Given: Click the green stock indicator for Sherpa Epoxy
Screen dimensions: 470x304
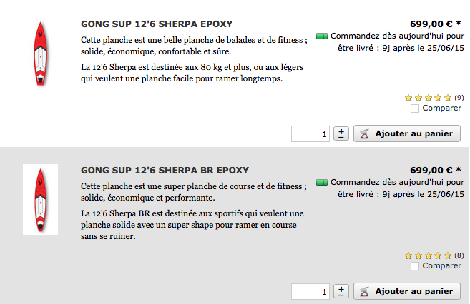Looking at the screenshot, I should pos(322,36).
